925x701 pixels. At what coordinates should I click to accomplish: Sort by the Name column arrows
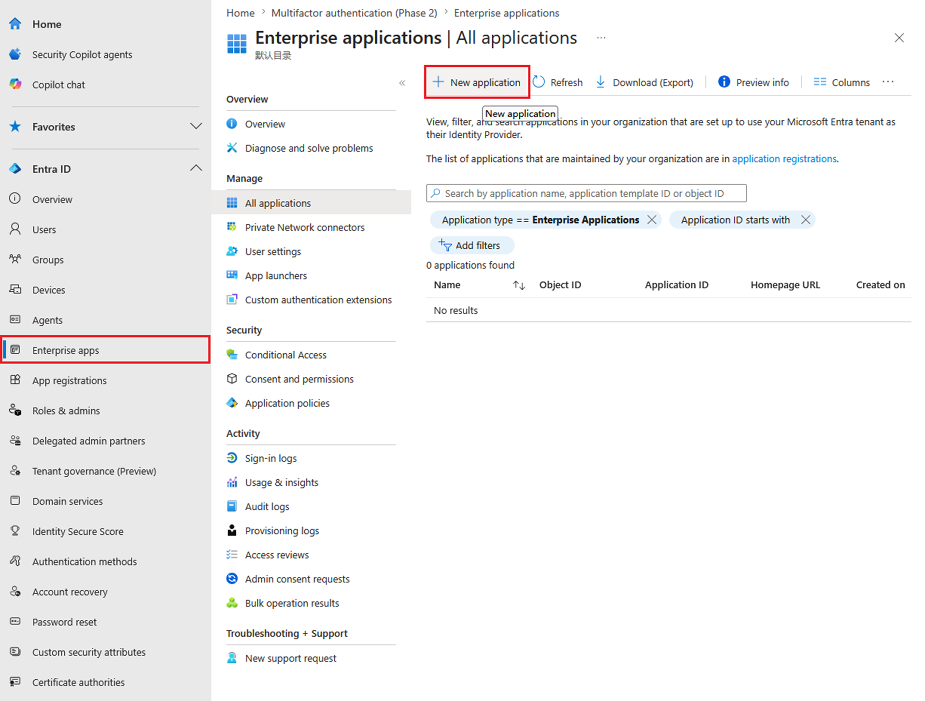point(519,285)
